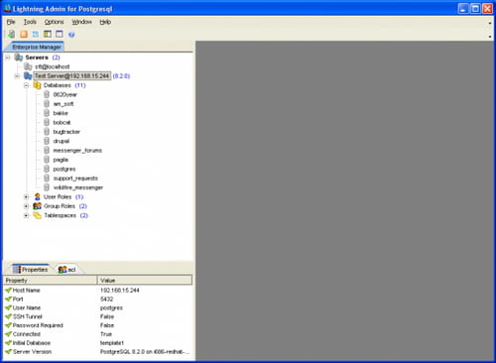Click the green check beside SSH Tunnel
Viewport: 496px width, 363px height.
pyautogui.click(x=8, y=316)
